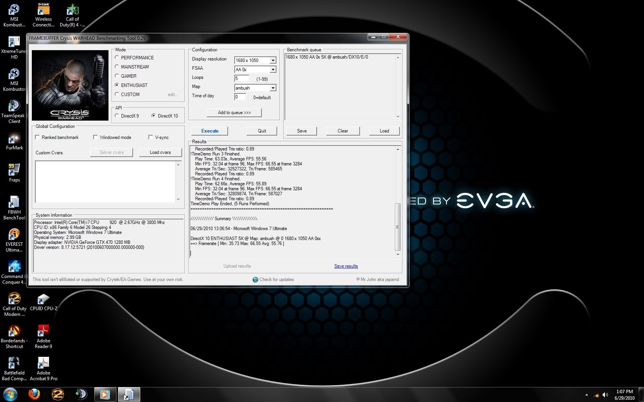Click the Results panel scrollbar thumb

398,227
